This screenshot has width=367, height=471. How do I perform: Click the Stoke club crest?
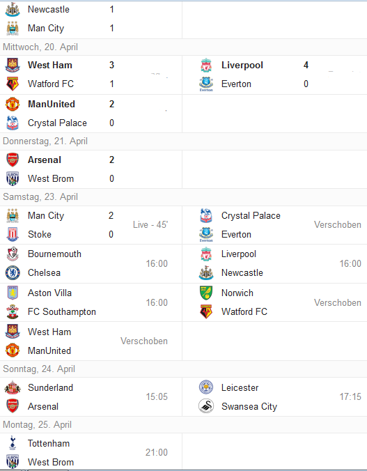click(x=13, y=234)
